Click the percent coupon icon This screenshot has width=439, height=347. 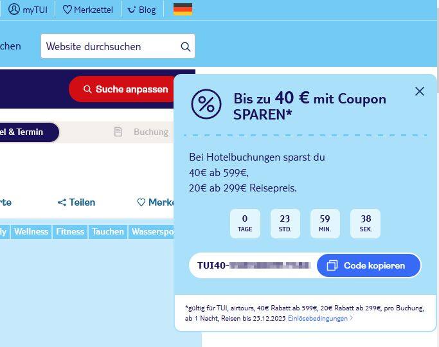pos(206,104)
